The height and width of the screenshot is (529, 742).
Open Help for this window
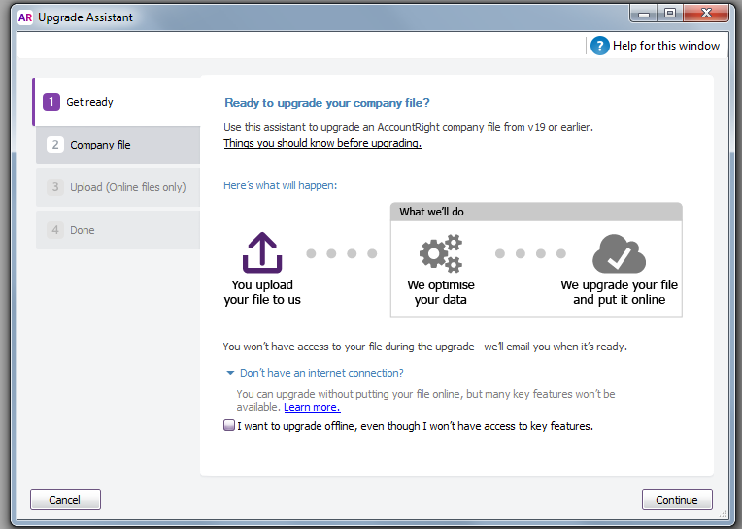(665, 46)
